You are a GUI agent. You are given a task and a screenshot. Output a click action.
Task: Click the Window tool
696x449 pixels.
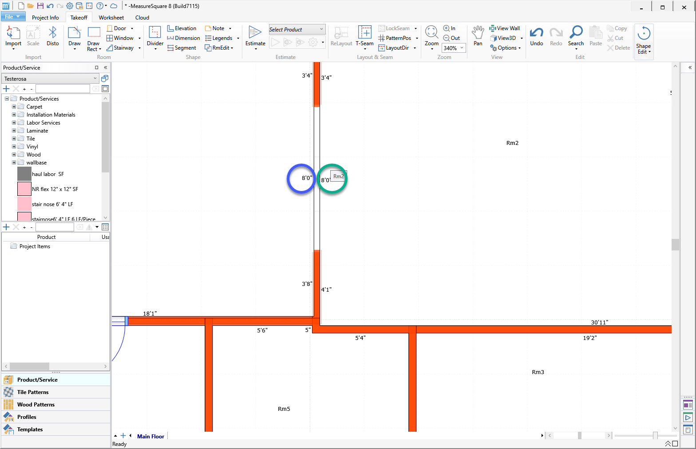pos(120,38)
